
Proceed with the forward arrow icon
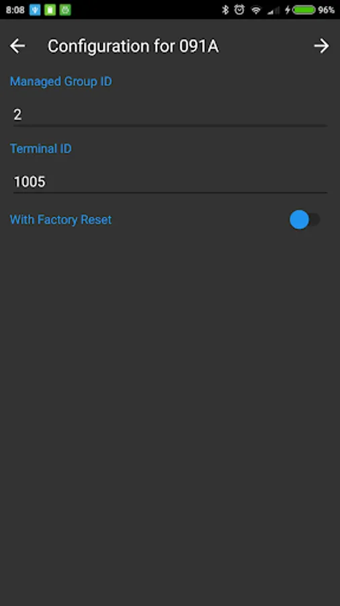coord(321,46)
